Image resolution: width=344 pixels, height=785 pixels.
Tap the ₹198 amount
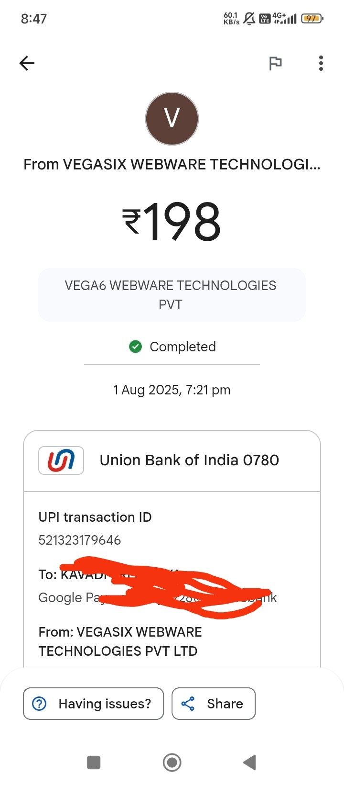pos(172,222)
